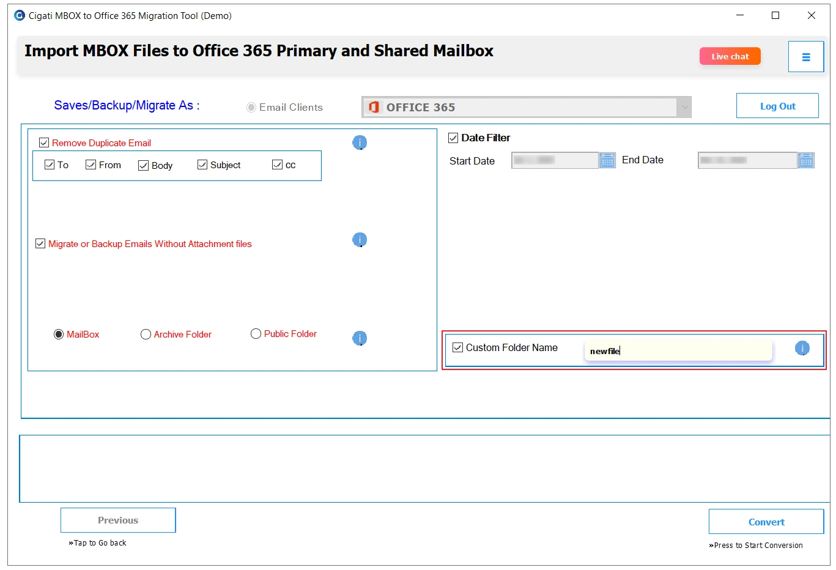Click the Previous button
Viewport: 836px width, 570px height.
point(118,520)
